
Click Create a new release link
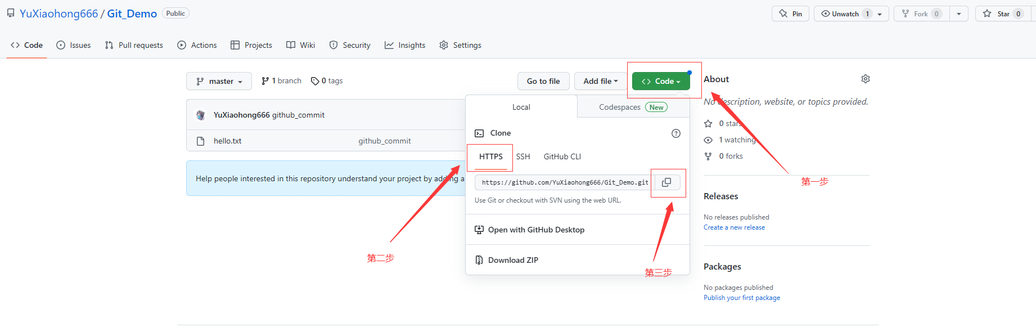click(x=734, y=228)
